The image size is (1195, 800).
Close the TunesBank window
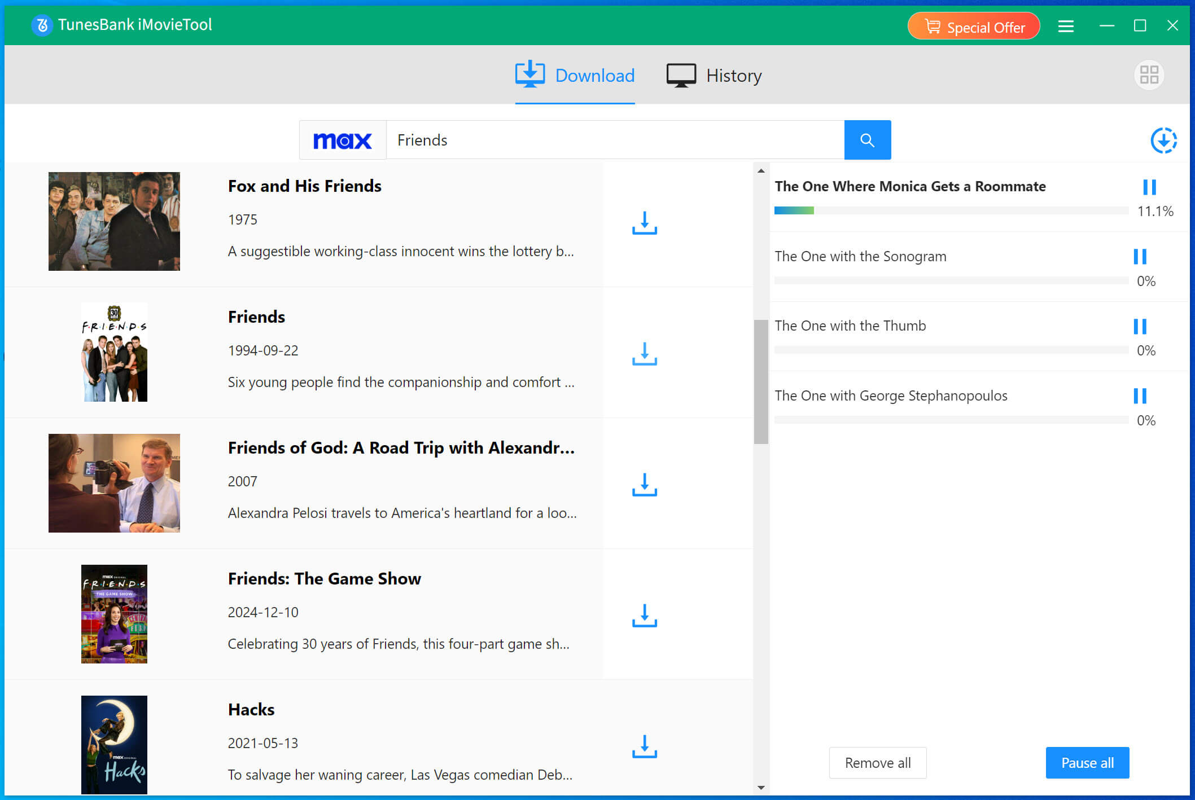pos(1172,26)
